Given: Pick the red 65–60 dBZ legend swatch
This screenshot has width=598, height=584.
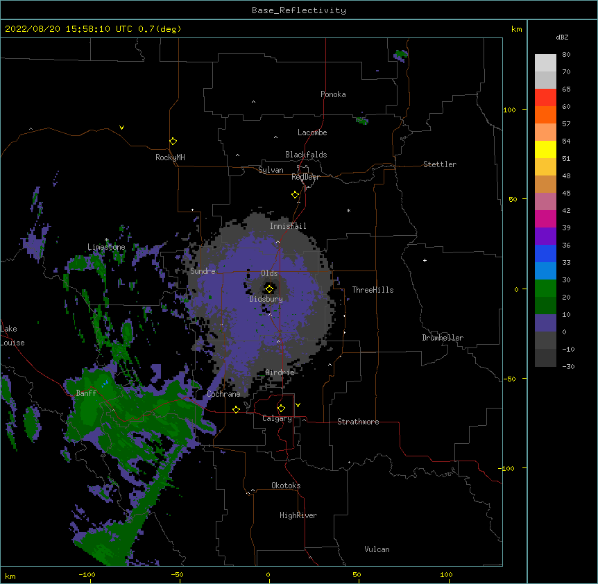Looking at the screenshot, I should click(x=545, y=97).
